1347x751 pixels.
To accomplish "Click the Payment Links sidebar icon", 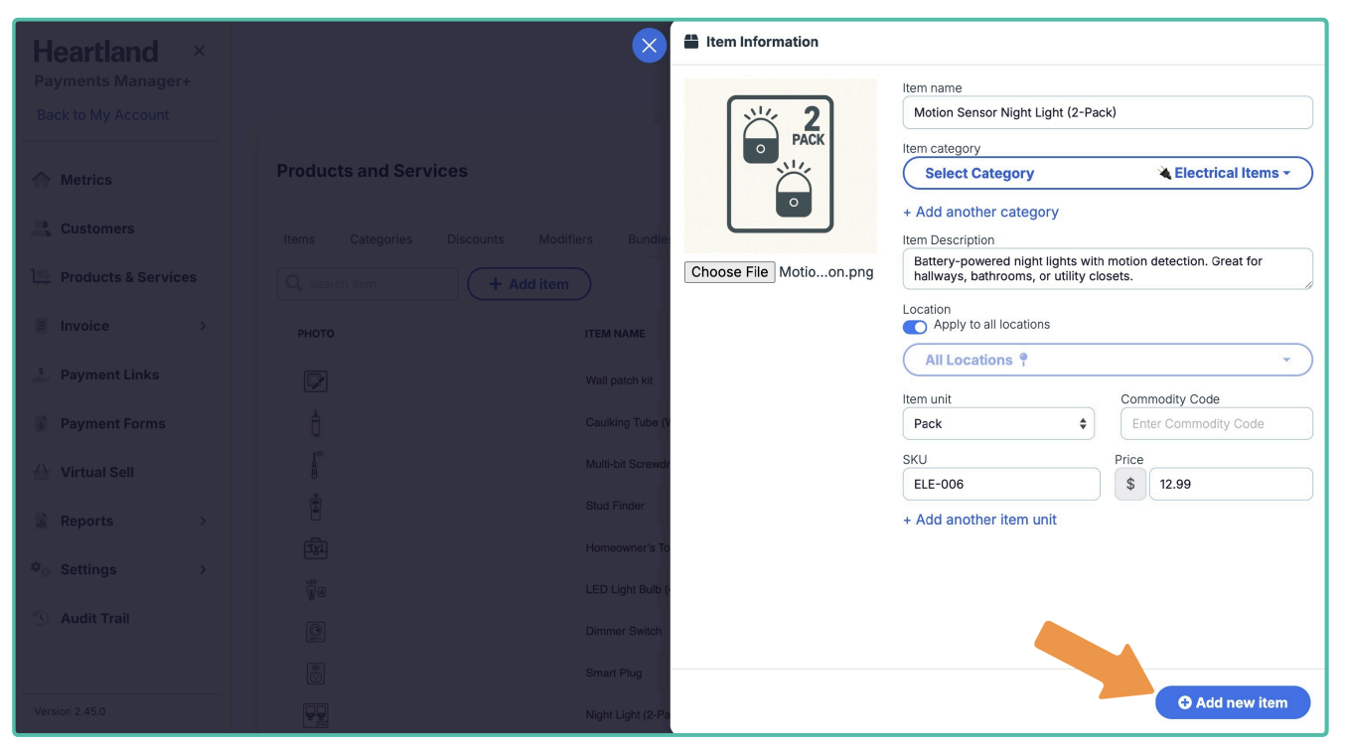I will coord(41,375).
